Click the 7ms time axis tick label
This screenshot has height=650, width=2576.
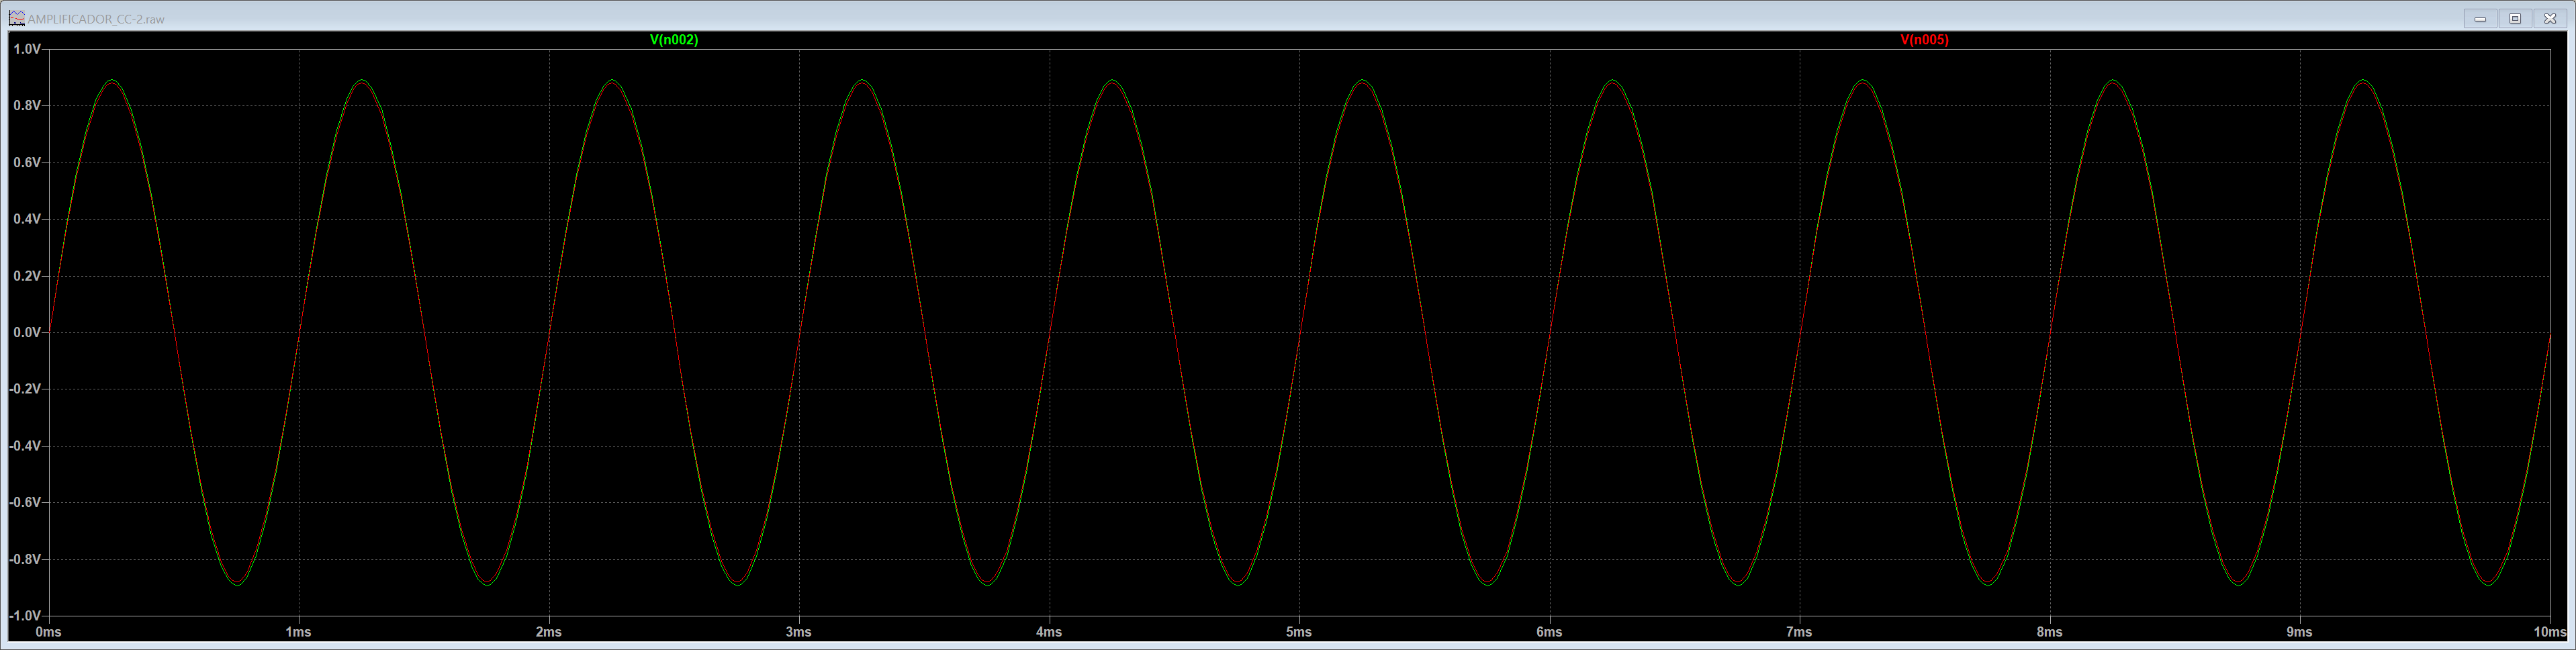click(x=1799, y=632)
